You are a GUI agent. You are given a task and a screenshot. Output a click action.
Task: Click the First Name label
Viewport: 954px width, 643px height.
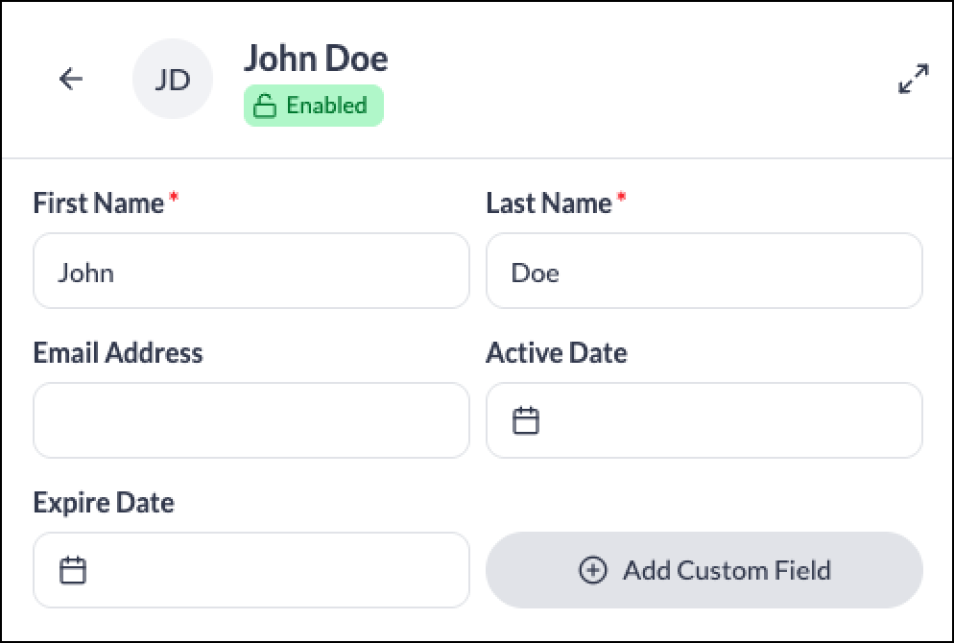click(99, 203)
